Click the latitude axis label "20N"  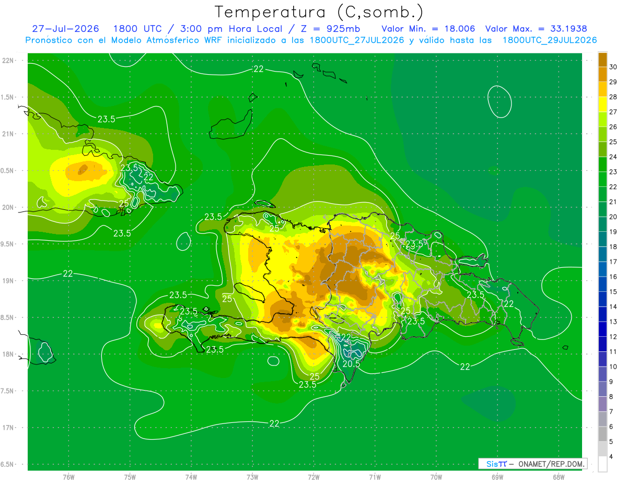click(x=8, y=207)
